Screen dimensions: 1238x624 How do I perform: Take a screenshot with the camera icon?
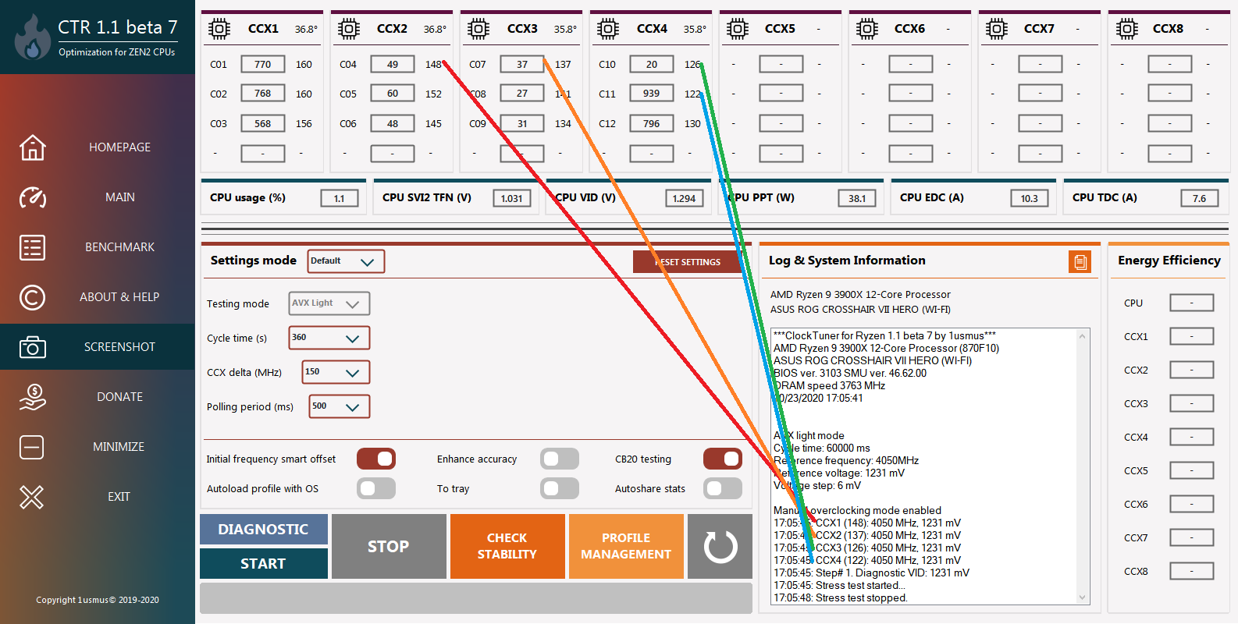(32, 347)
